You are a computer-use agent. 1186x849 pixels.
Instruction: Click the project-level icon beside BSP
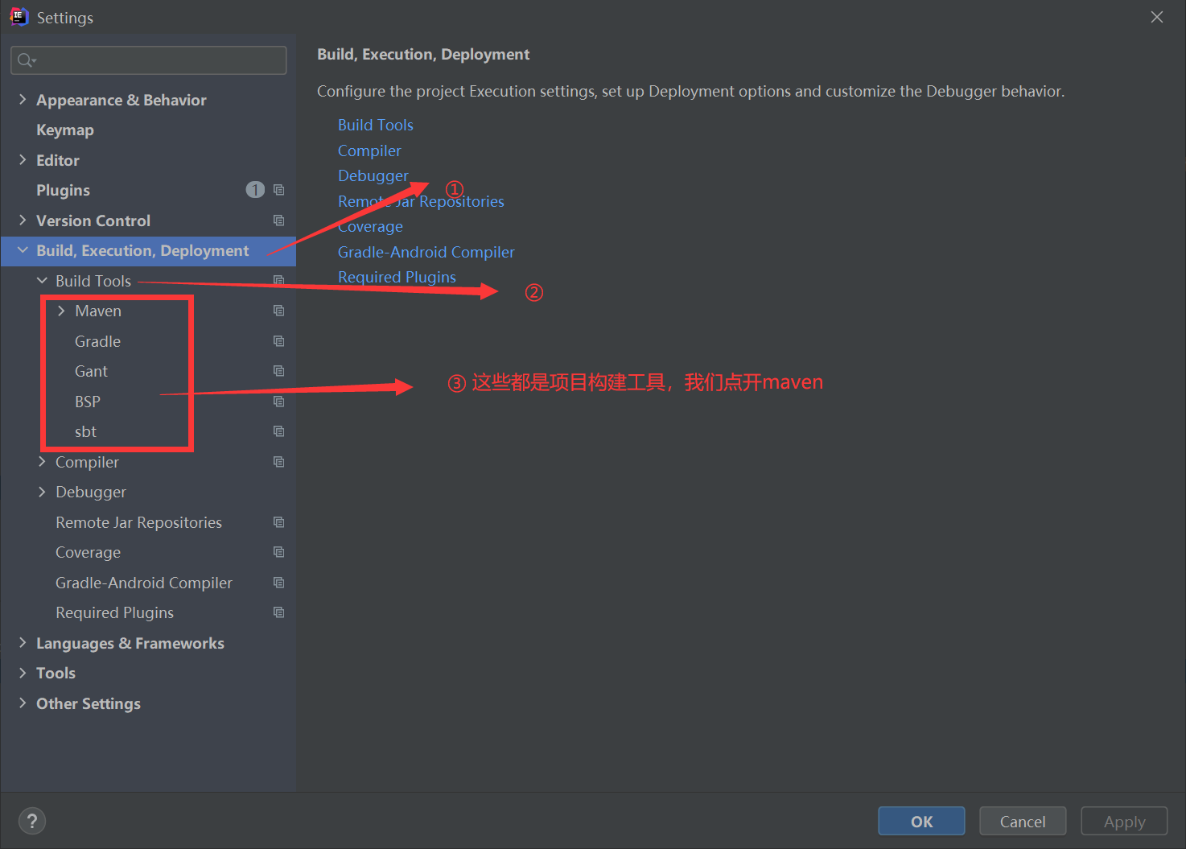tap(278, 402)
